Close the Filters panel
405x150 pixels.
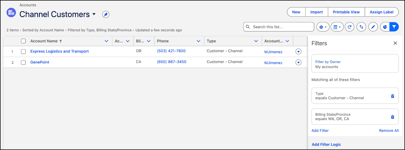point(395,43)
